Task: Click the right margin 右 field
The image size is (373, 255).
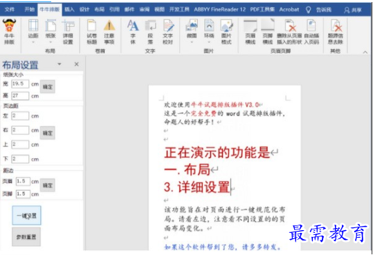Action: (x=20, y=130)
